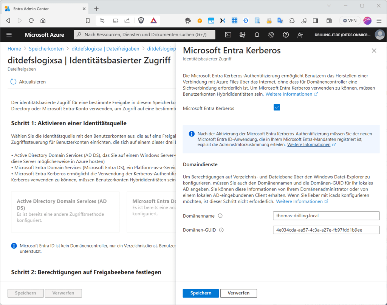Close the Entra Admin Center tab
Screen dimensions: 387x305
(x=84, y=9)
